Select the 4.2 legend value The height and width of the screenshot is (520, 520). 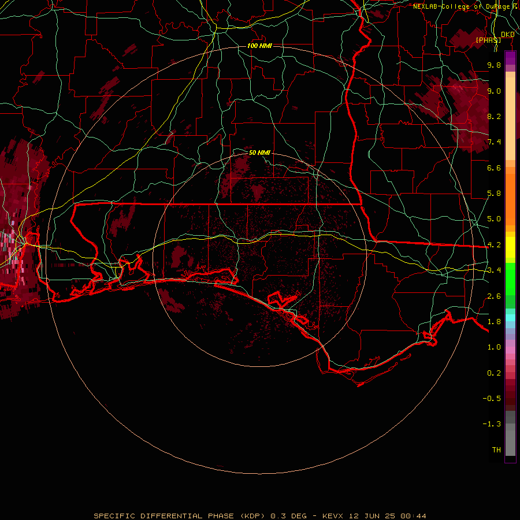[x=494, y=245]
